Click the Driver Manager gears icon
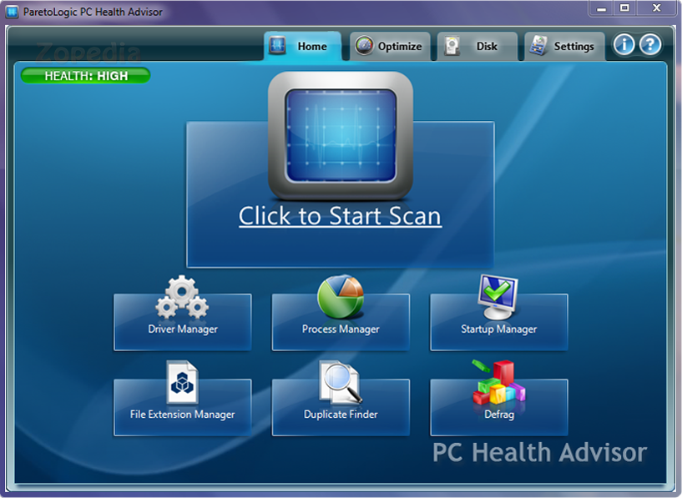This screenshot has height=498, width=682. pyautogui.click(x=182, y=297)
